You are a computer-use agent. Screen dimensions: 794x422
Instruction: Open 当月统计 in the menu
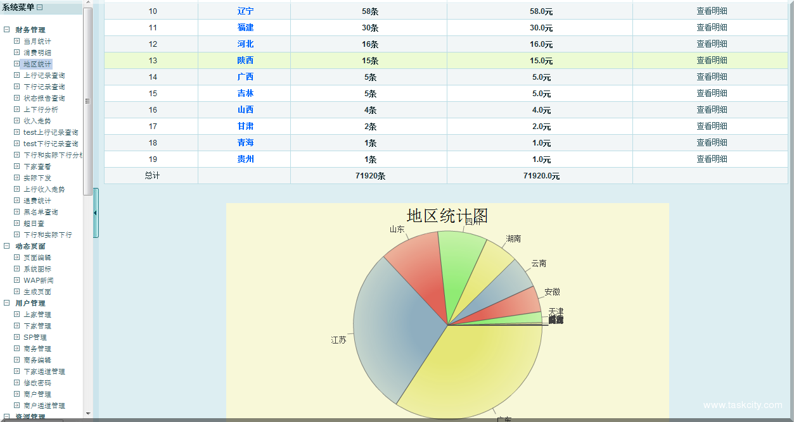[x=37, y=41]
